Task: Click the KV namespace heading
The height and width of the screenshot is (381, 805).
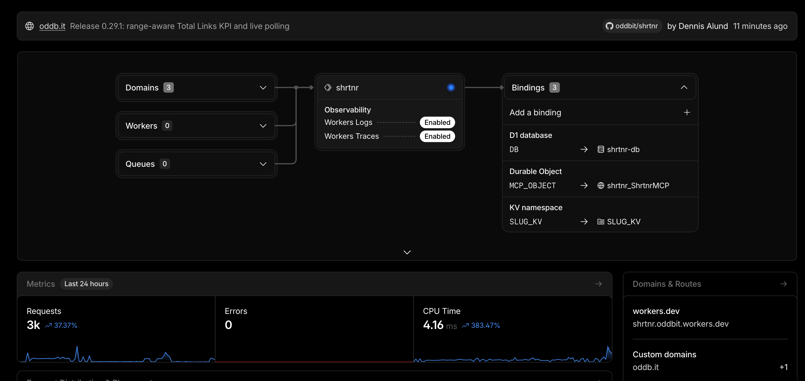Action: (536, 208)
